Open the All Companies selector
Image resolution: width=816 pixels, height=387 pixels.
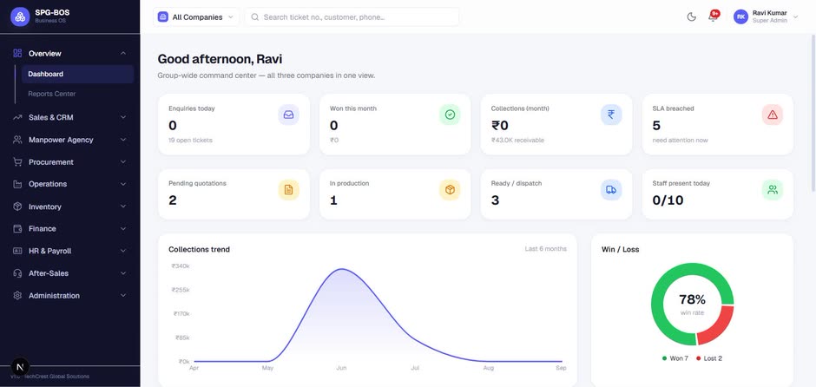click(x=196, y=16)
